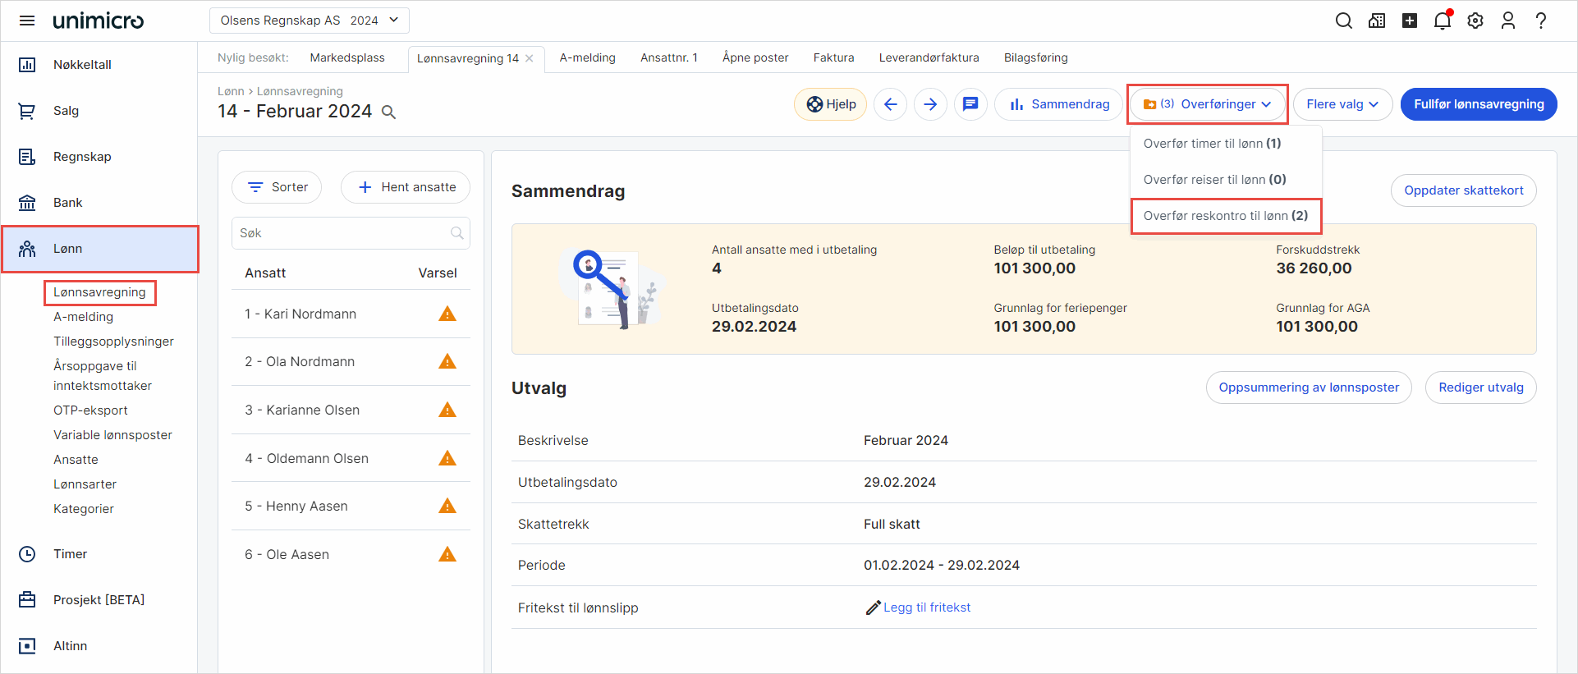Click Fullfør lønnsavregning button
The width and height of the screenshot is (1578, 674).
click(1478, 104)
